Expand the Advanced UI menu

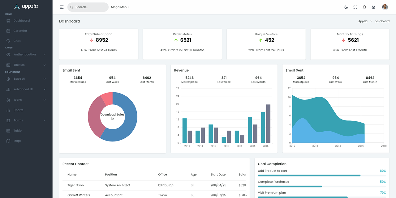[24, 89]
